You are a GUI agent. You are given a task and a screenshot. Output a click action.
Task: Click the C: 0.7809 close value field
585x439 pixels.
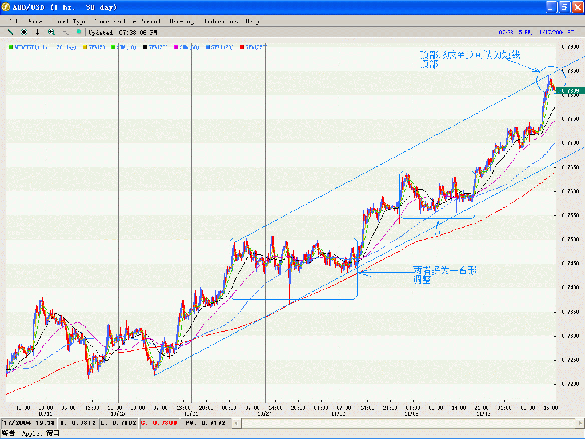pyautogui.click(x=159, y=423)
